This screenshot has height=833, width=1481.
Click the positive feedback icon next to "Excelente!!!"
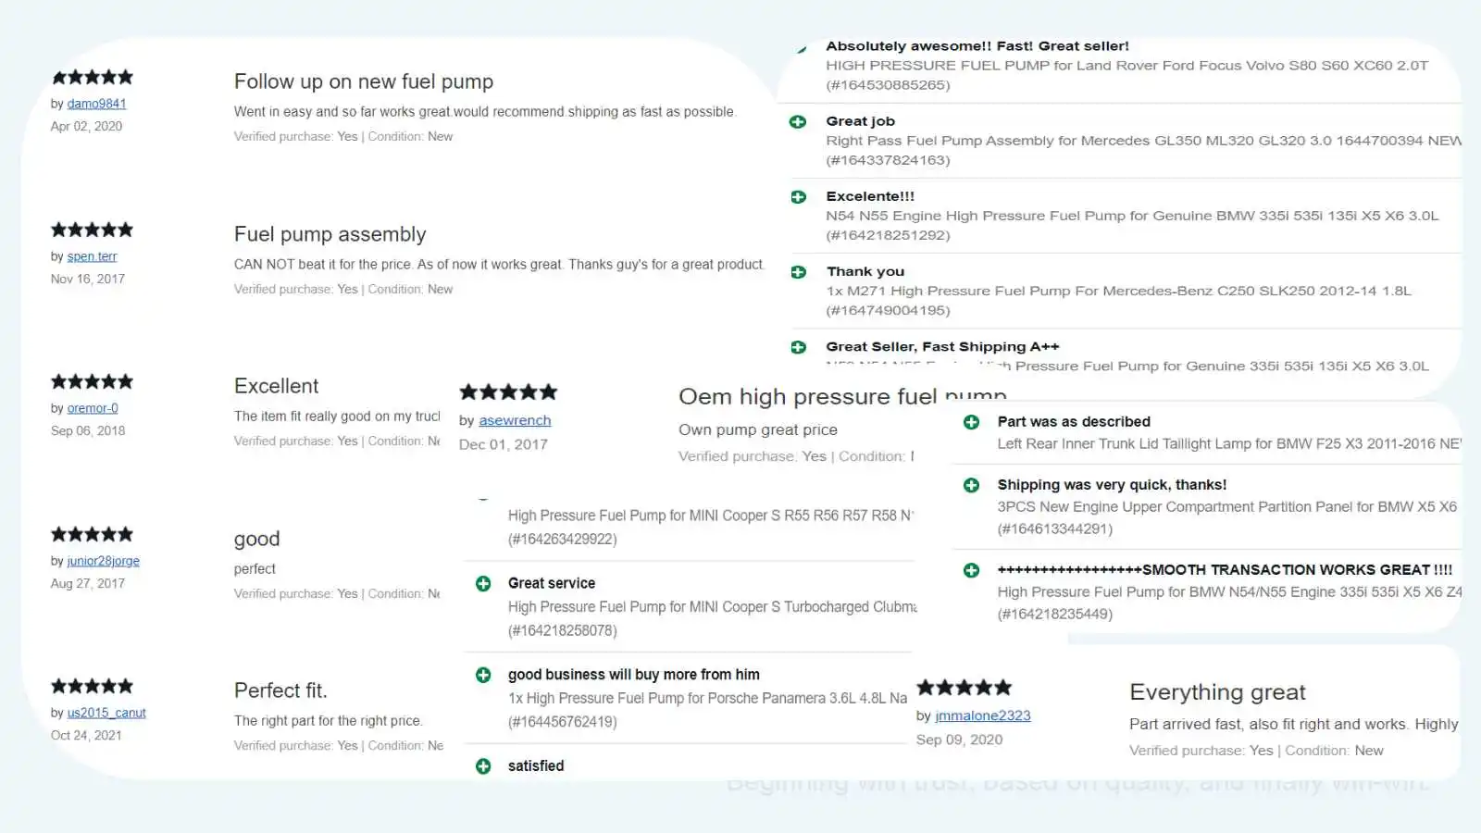click(x=798, y=196)
